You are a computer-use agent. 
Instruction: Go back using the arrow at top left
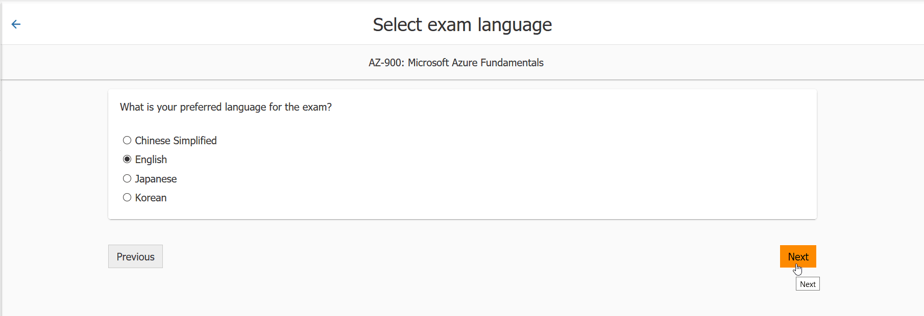pos(16,24)
